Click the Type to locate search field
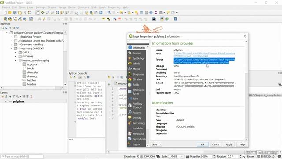282x159 pixels. click(22, 156)
